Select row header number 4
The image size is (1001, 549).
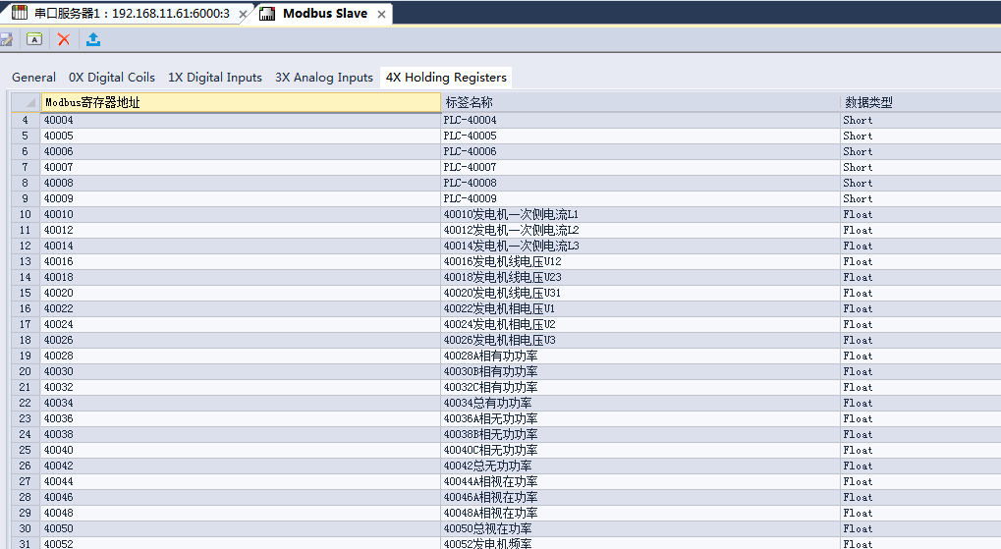(x=26, y=120)
